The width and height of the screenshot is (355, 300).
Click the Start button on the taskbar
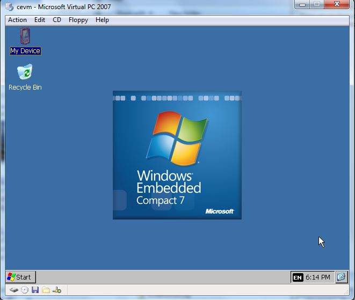(x=20, y=277)
